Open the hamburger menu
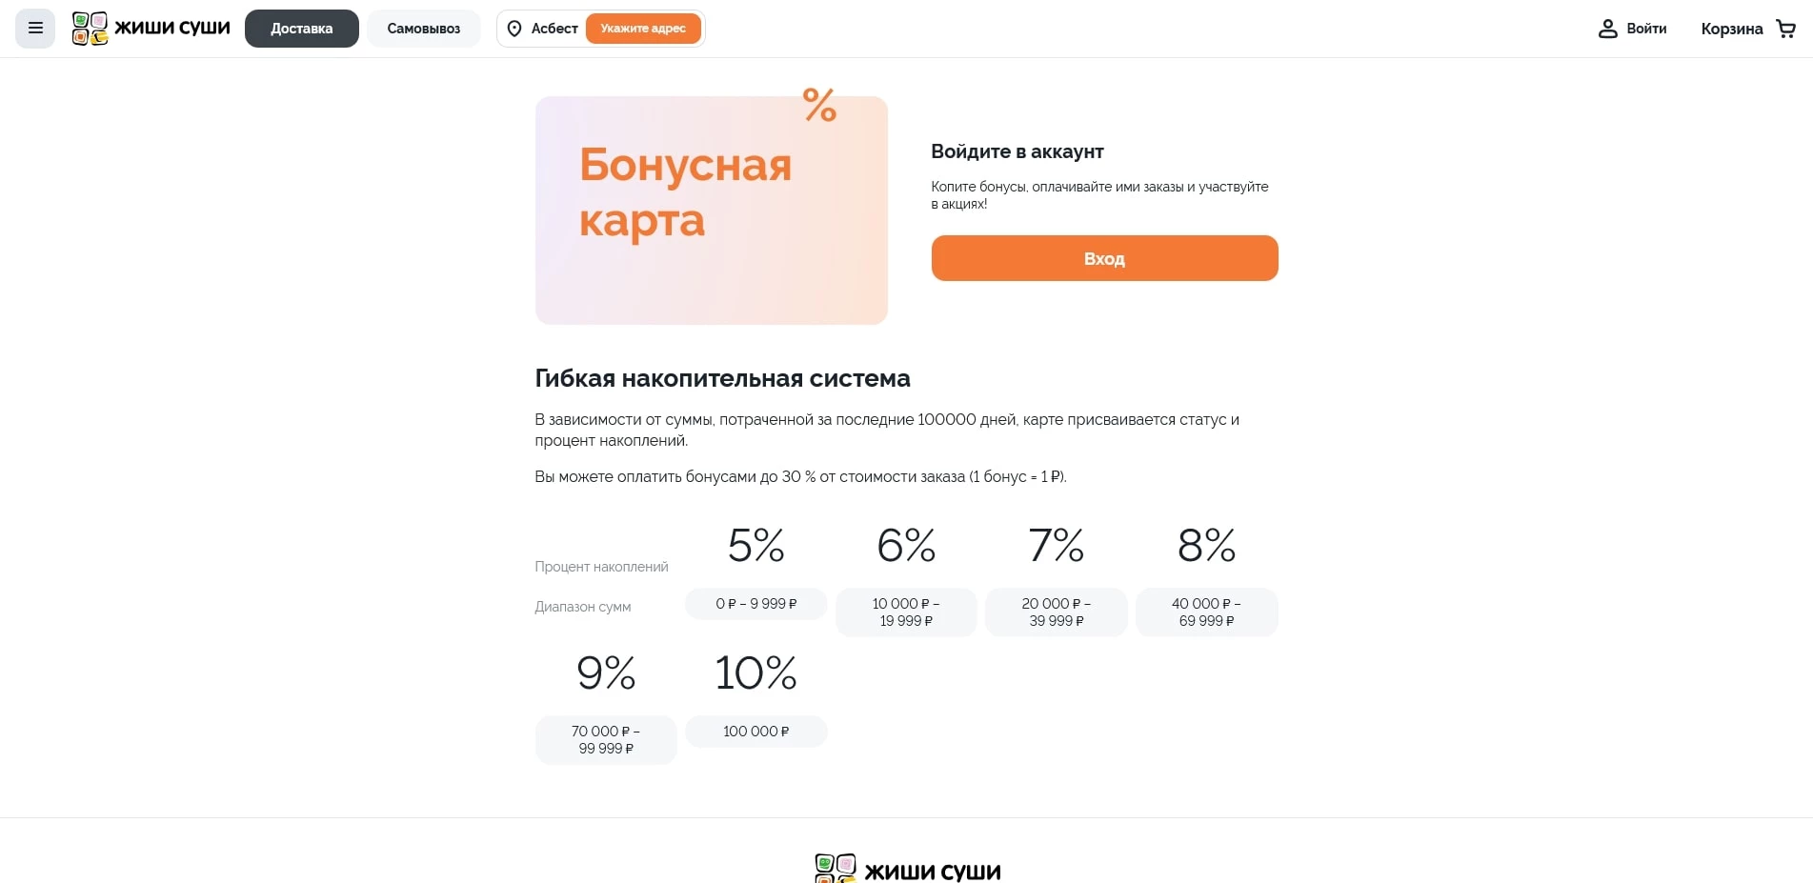The height and width of the screenshot is (883, 1813). click(x=34, y=28)
